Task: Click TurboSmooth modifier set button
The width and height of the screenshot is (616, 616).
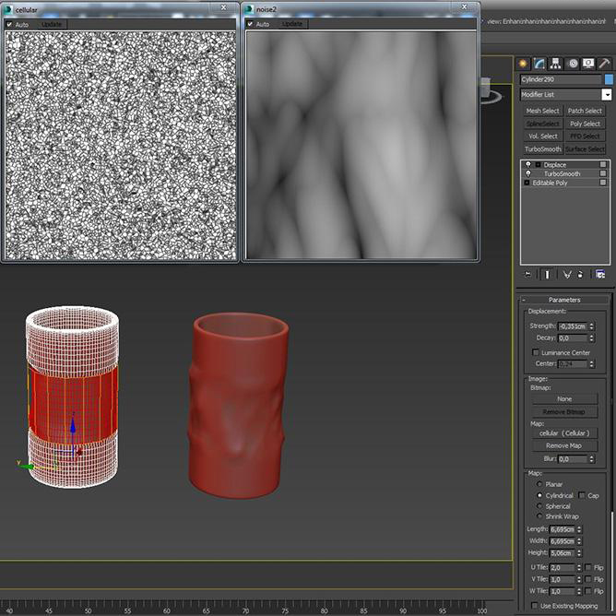Action: 542,149
